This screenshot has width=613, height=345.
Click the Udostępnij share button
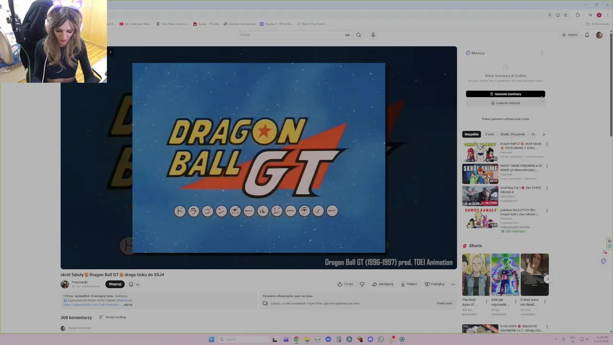(383, 284)
